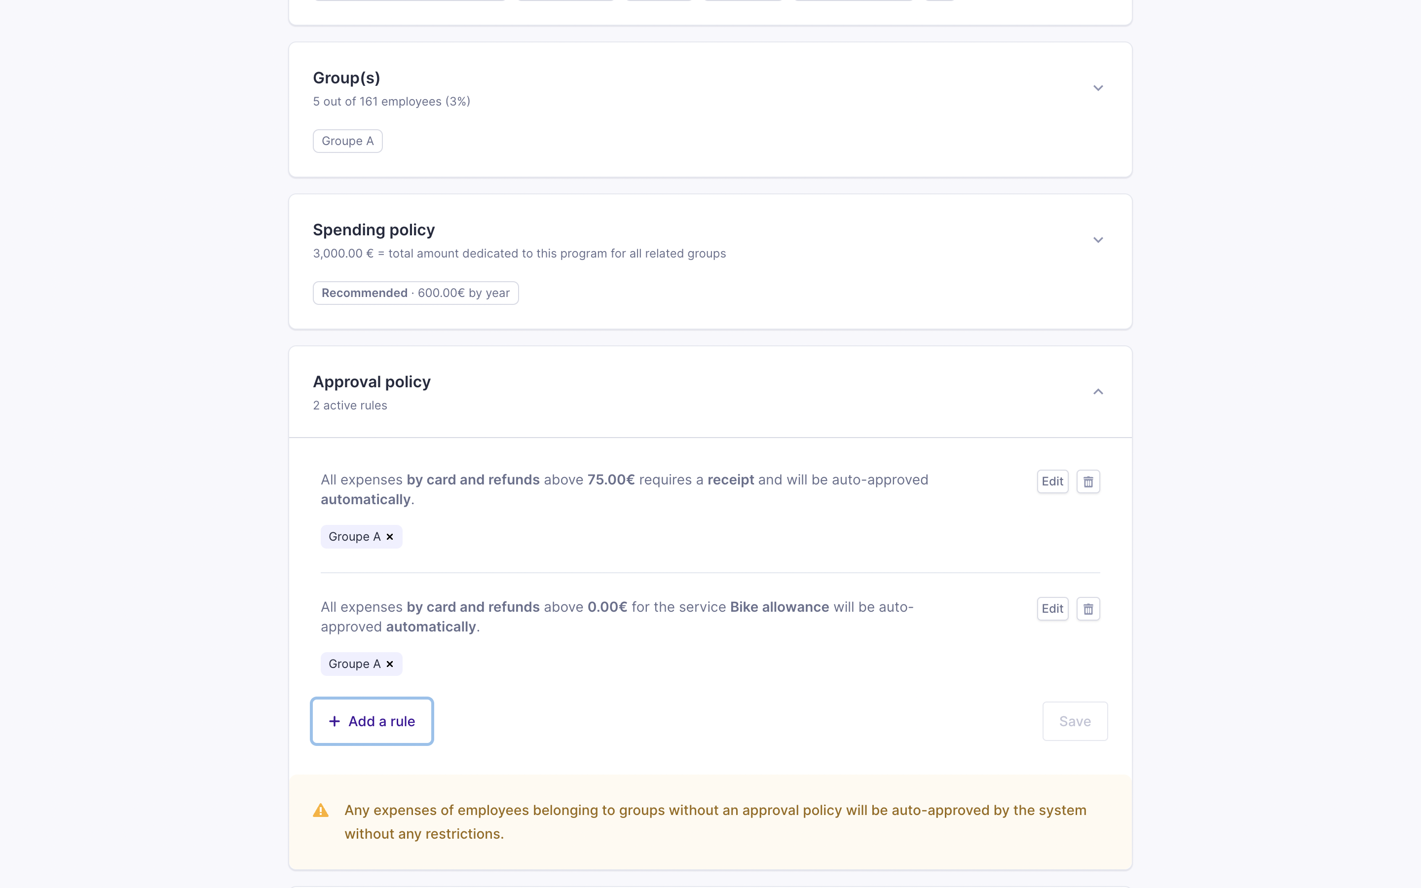
Task: Edit the Bike allowance rule
Action: 1052,609
